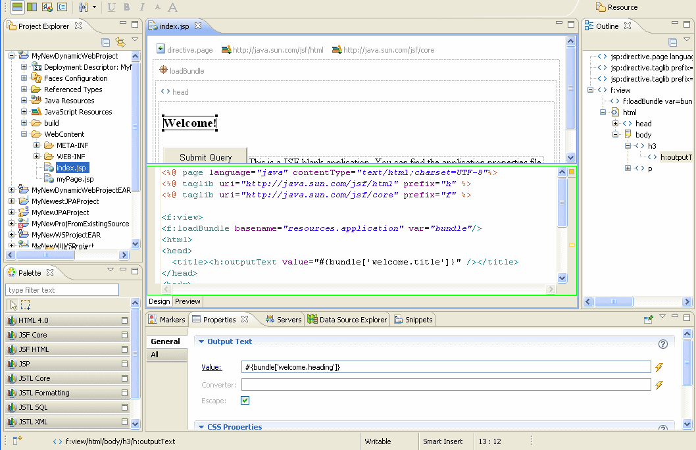Click the palette filter text field

62,289
